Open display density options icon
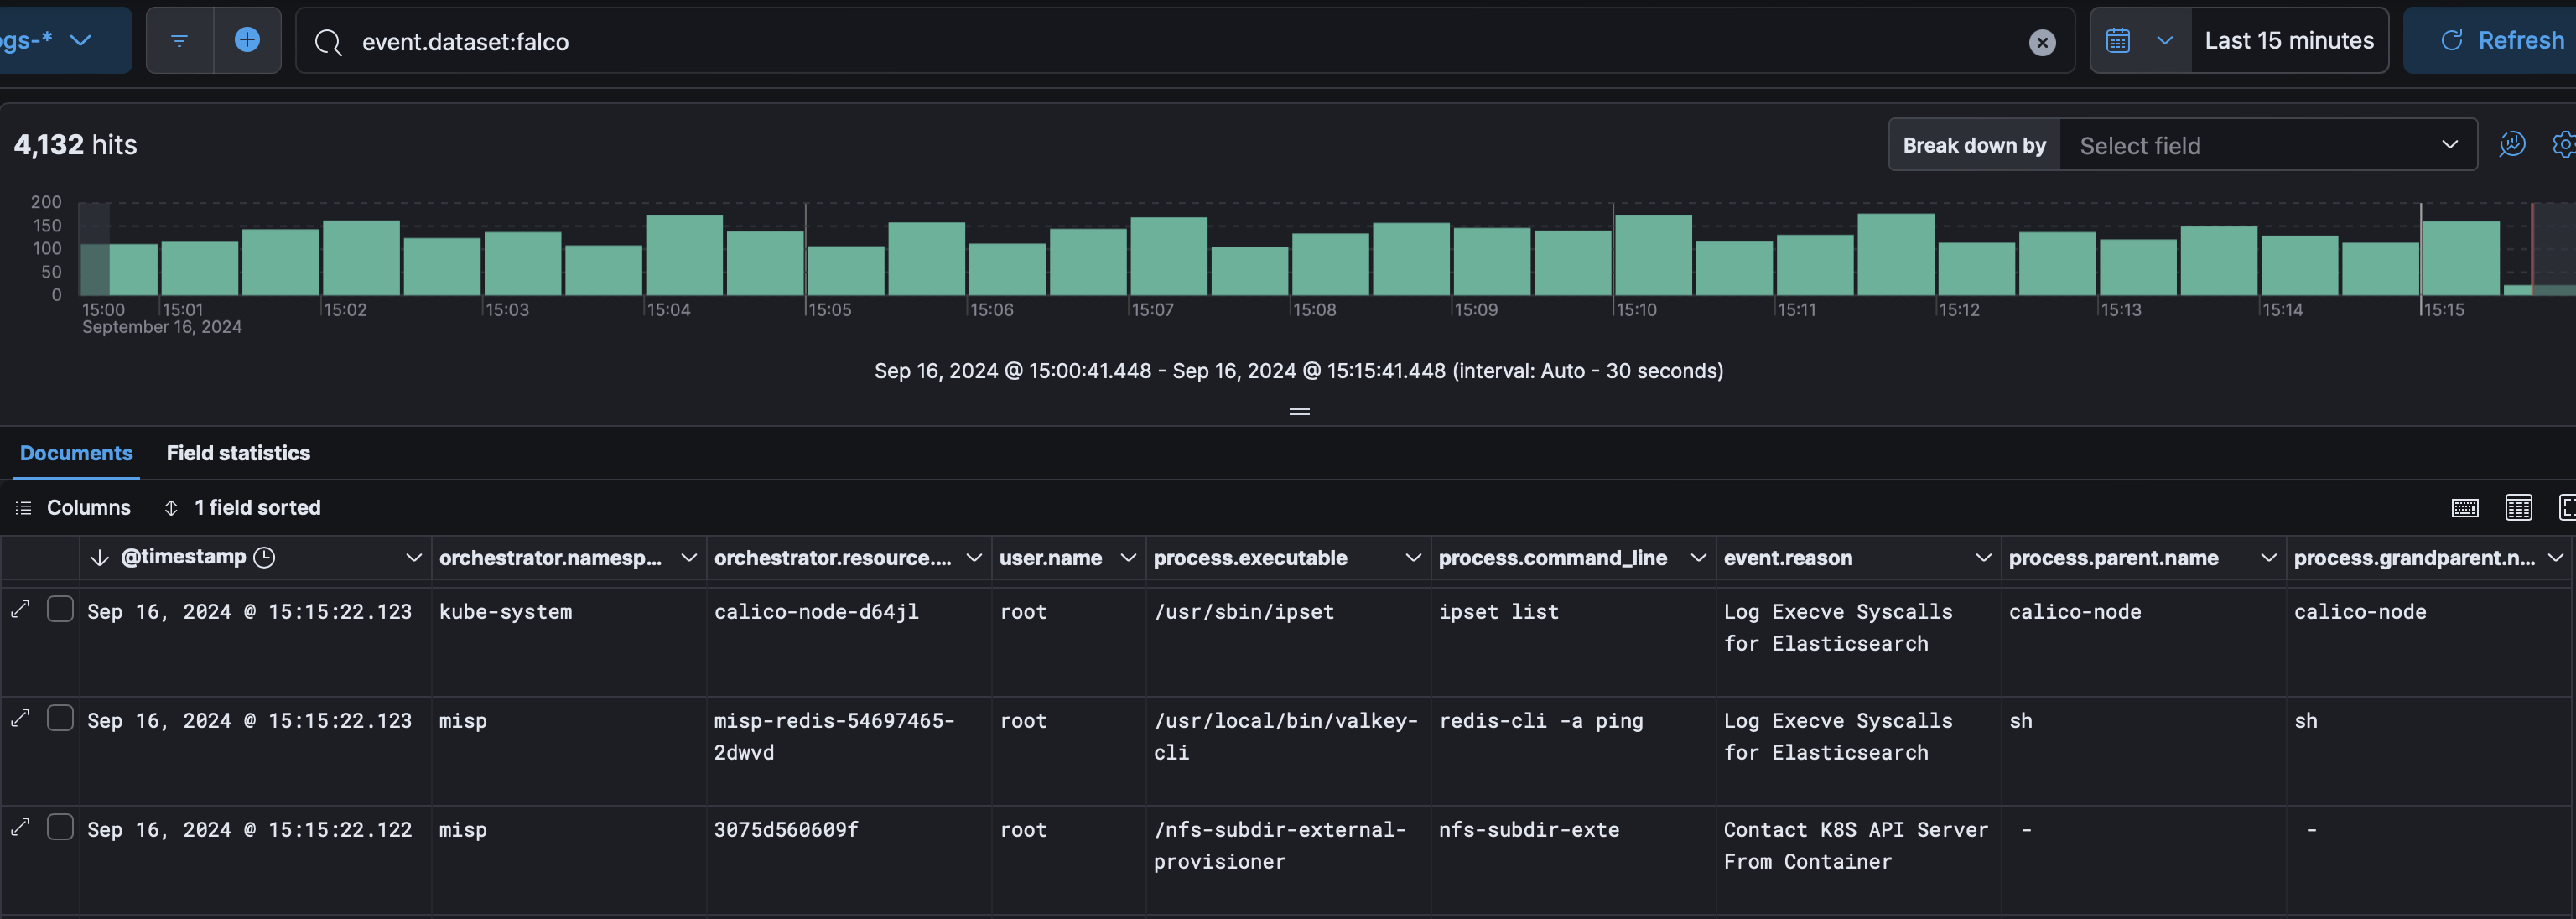The image size is (2576, 919). click(x=2518, y=508)
